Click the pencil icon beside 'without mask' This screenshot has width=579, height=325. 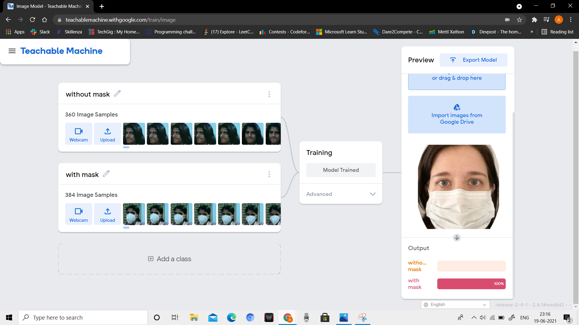[117, 94]
